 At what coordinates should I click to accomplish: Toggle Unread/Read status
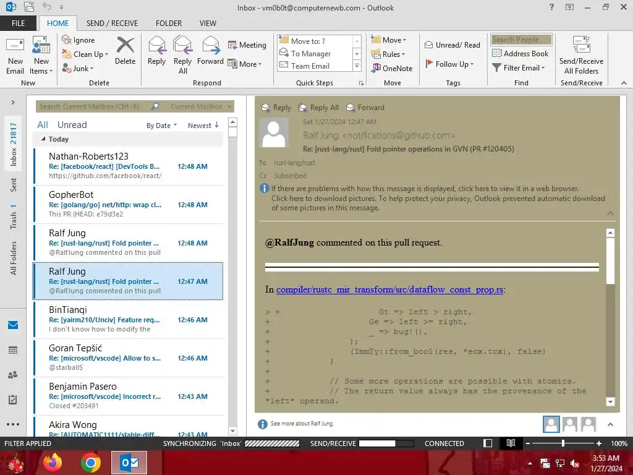coord(452,45)
